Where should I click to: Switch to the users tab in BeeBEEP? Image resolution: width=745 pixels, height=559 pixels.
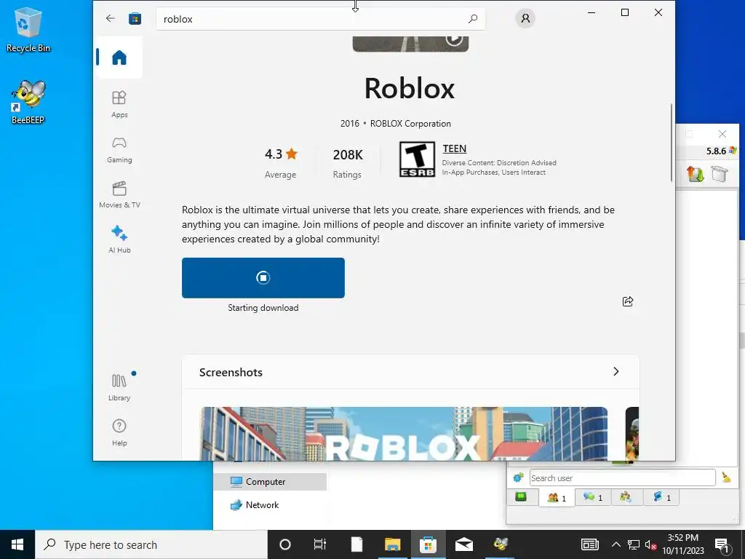click(557, 498)
